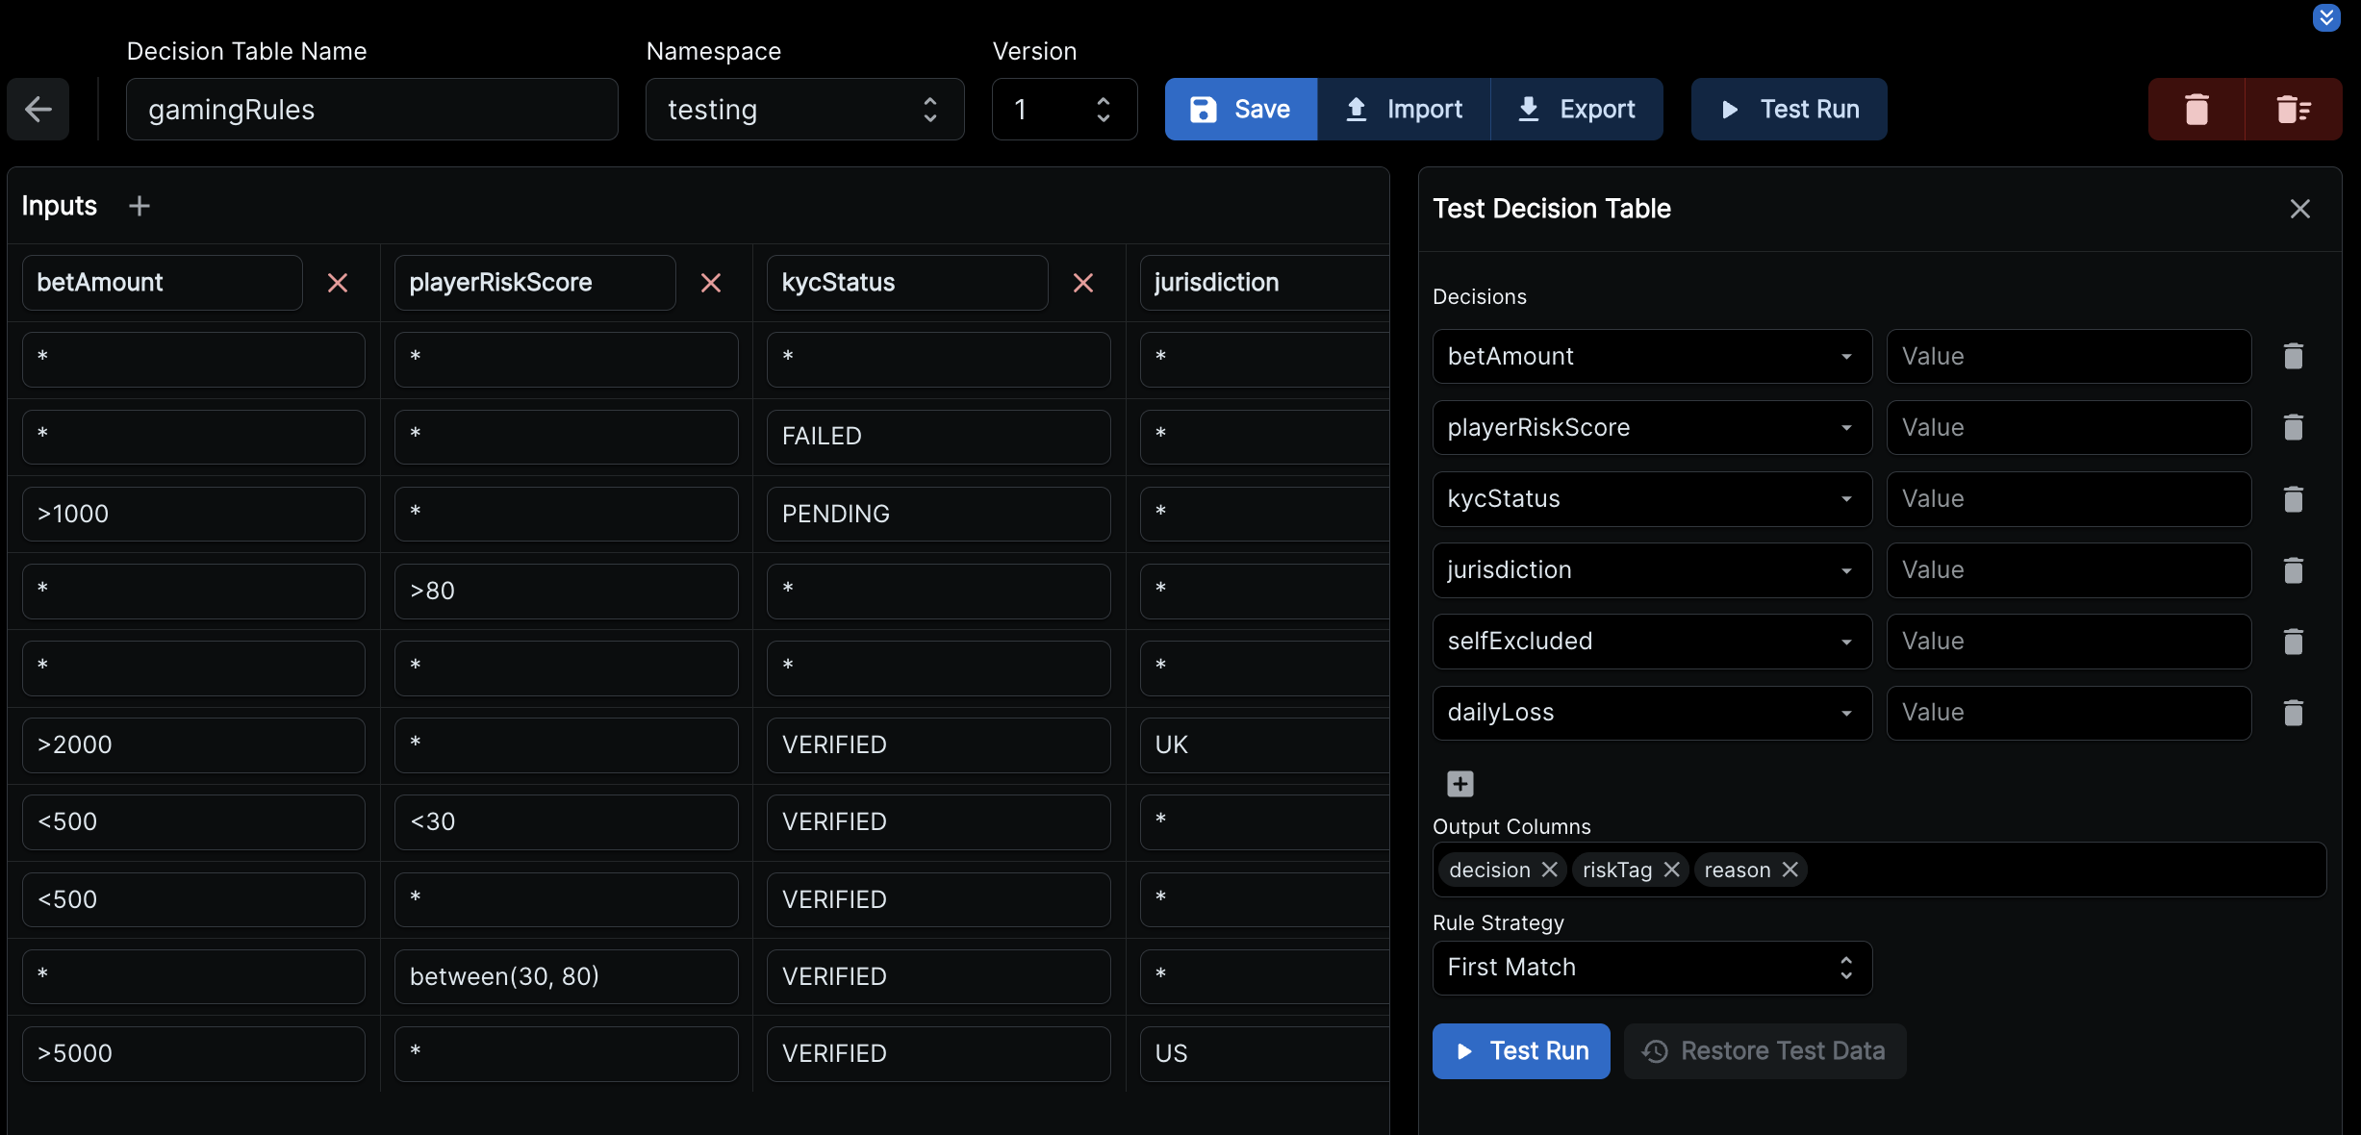
Task: Click the Value field next to jurisdiction
Action: click(x=2069, y=570)
